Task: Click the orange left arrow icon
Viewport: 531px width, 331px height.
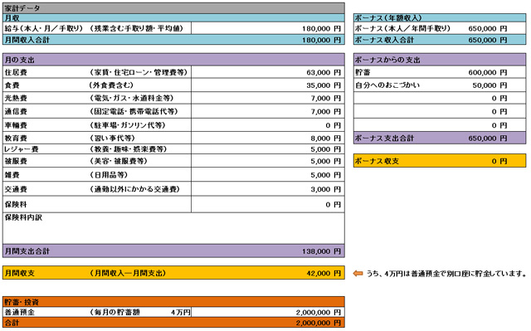Action: (358, 274)
